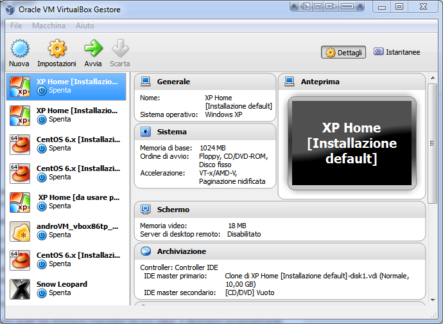This screenshot has width=443, height=324.
Task: Click the 'Disabilitato' remote desktop value
Action: click(244, 234)
